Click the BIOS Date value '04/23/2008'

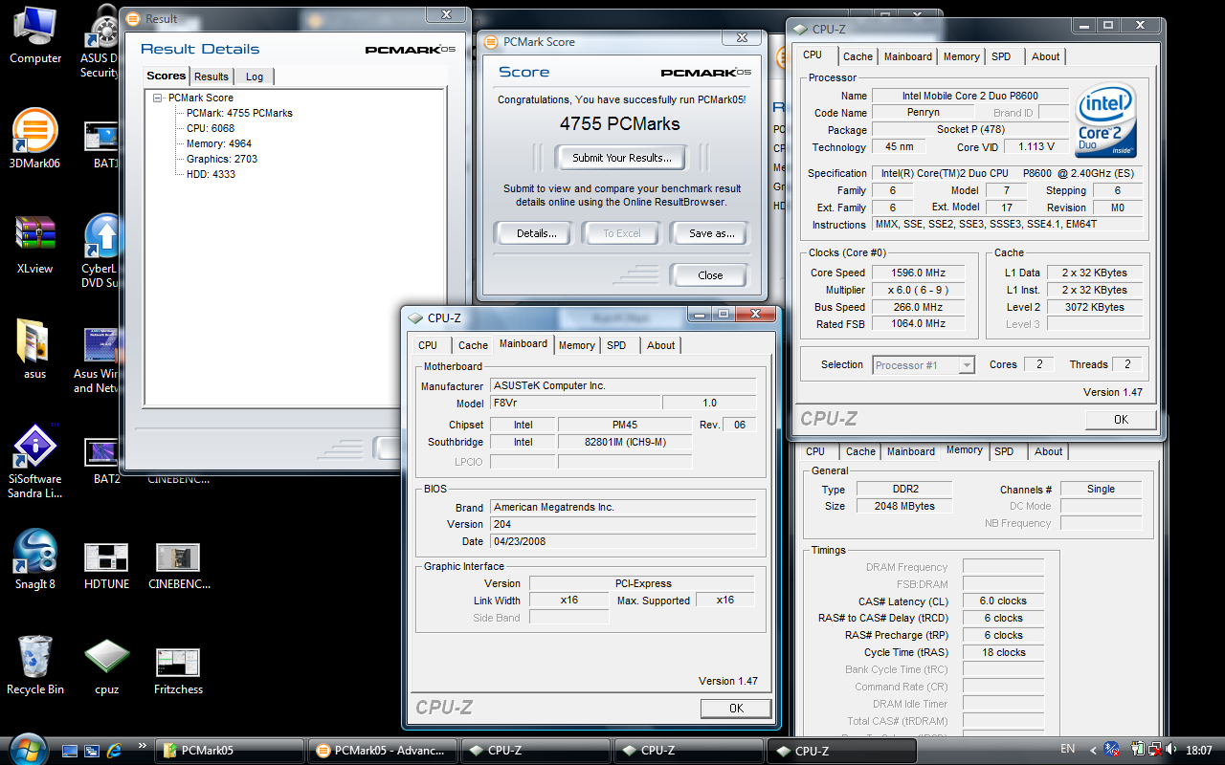pyautogui.click(x=623, y=541)
